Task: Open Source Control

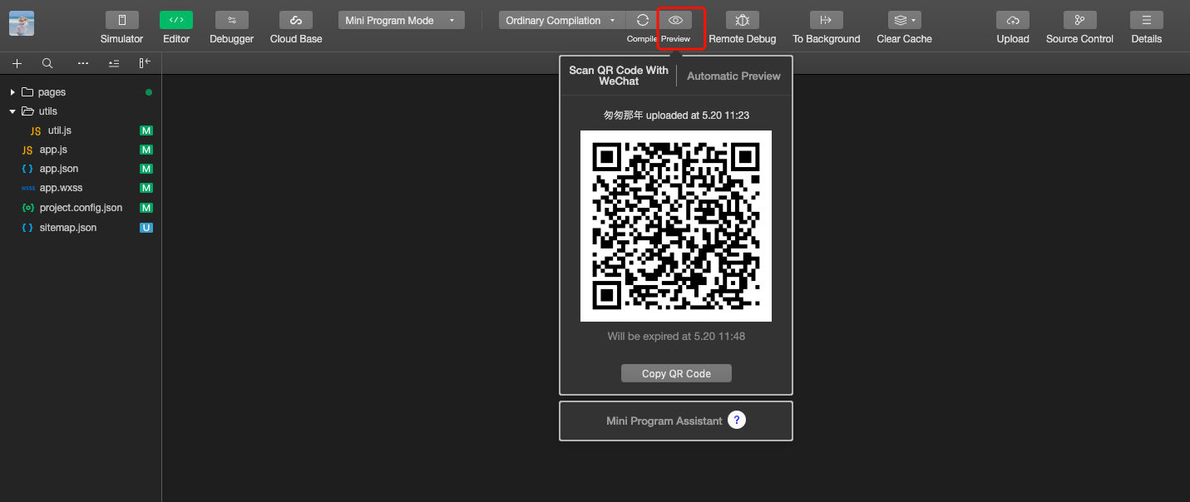Action: (x=1079, y=20)
